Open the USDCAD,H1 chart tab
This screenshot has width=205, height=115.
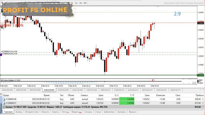pyautogui.click(x=161, y=90)
